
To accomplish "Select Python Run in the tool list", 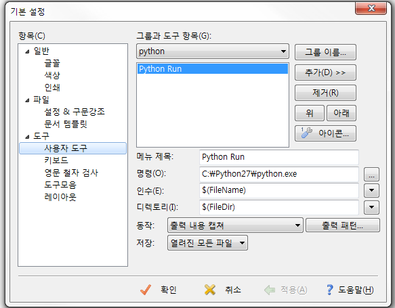I will click(213, 68).
